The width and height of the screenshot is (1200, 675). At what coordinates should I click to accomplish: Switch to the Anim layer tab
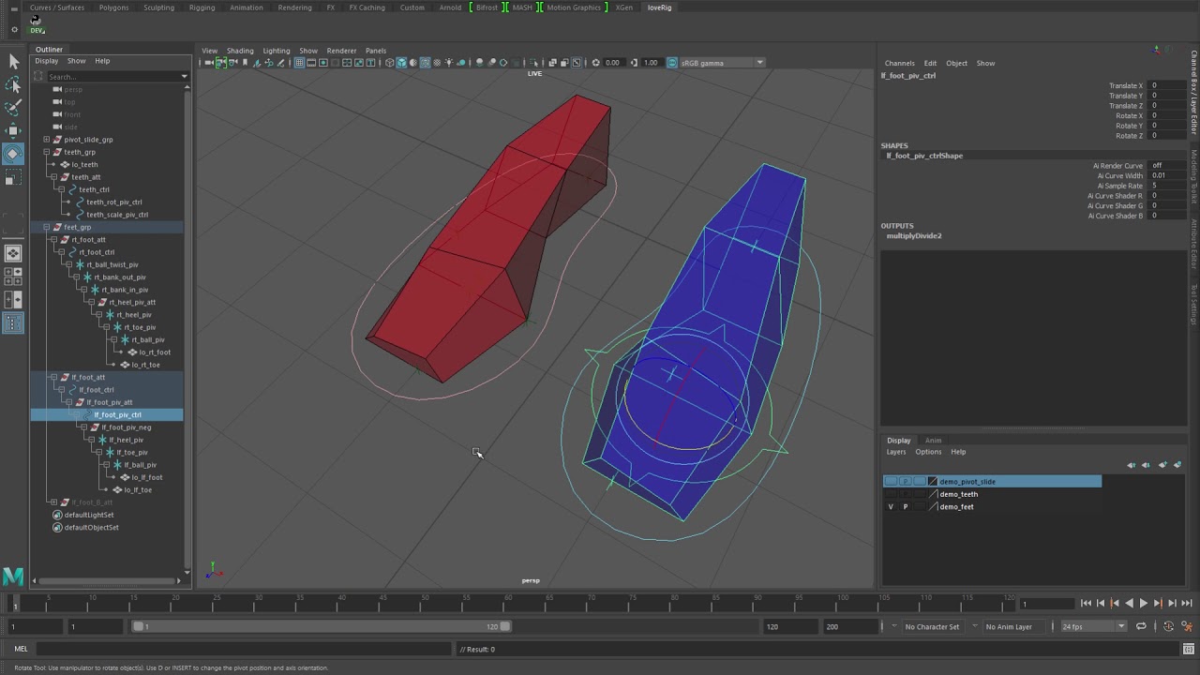933,441
